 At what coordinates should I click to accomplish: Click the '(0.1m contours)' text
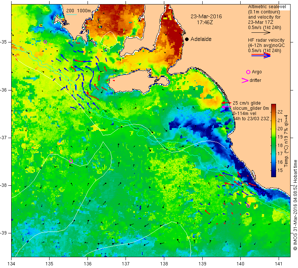click(x=264, y=12)
